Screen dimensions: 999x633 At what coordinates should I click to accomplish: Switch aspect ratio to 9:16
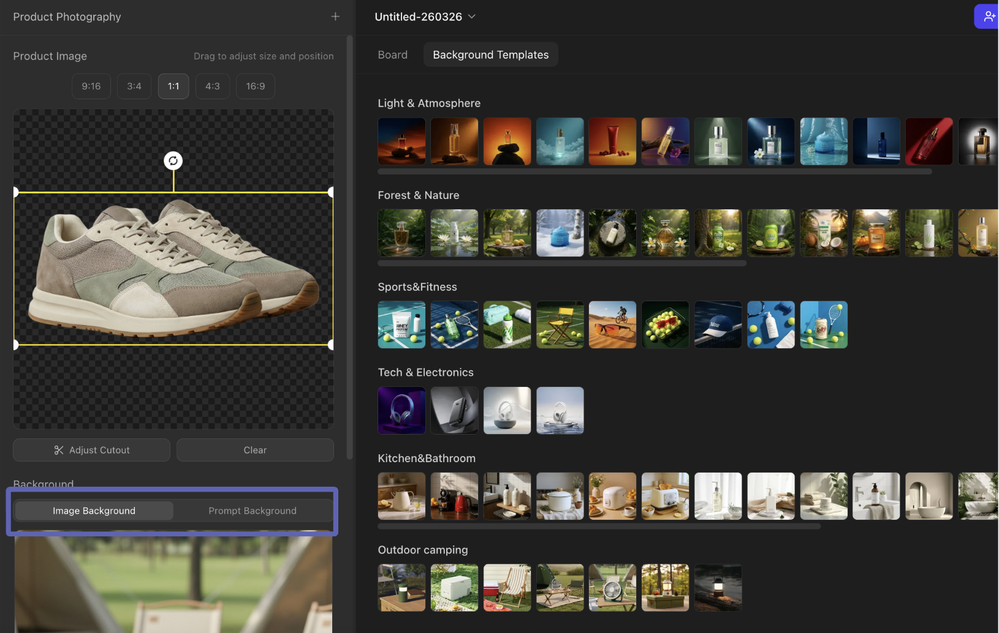coord(91,86)
